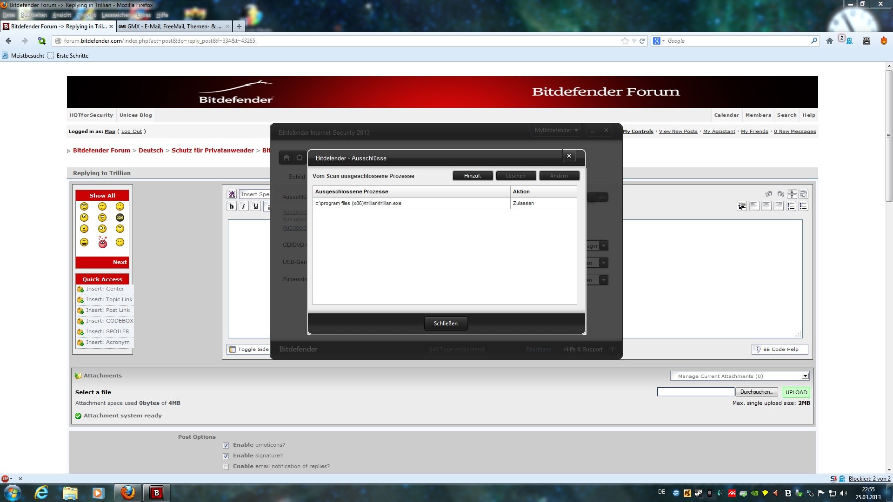Click Next in the emoticons panel
Screen dimensions: 893x502
point(120,262)
